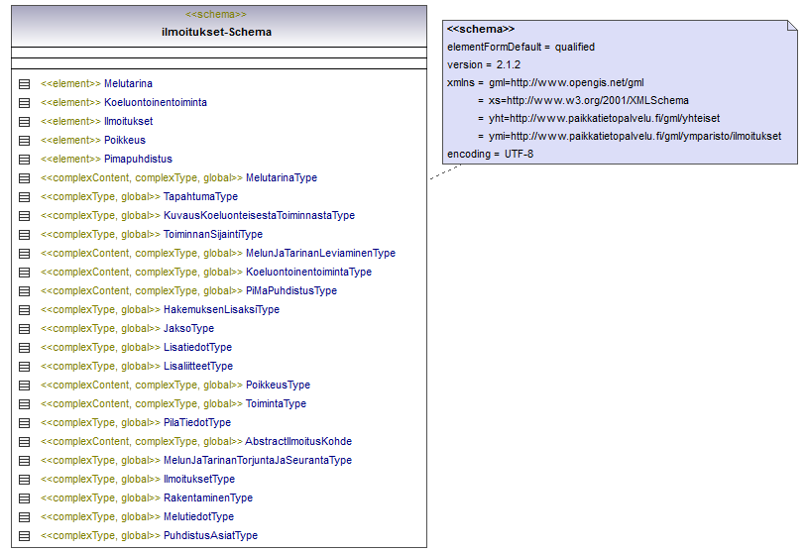Click the list icon next to Ilmoitukset
The image size is (807, 552).
pyautogui.click(x=24, y=122)
